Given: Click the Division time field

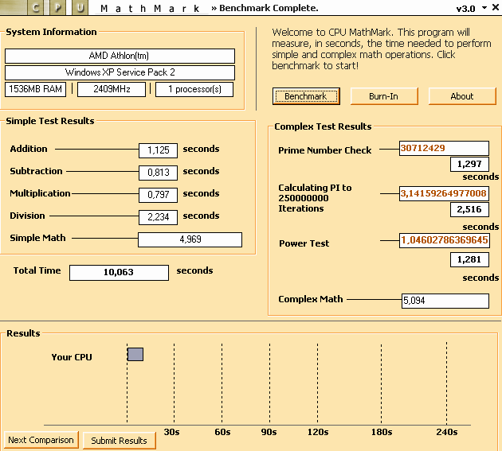Looking at the screenshot, I should click(158, 217).
